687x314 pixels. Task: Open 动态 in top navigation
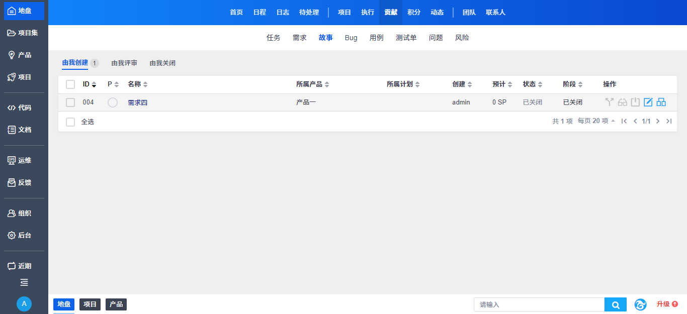click(x=437, y=13)
